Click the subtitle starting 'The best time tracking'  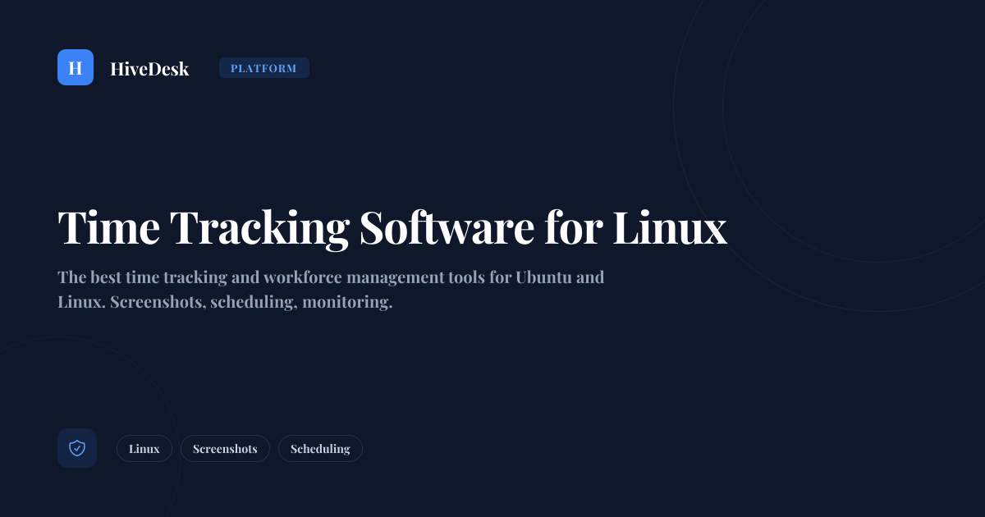(x=331, y=290)
